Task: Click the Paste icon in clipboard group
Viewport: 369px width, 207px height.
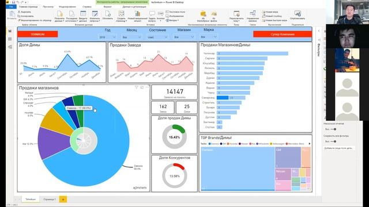Action: click(12, 14)
